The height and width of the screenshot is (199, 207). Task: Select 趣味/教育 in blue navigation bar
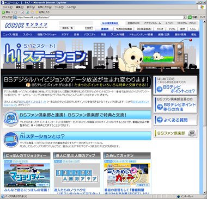point(180,34)
